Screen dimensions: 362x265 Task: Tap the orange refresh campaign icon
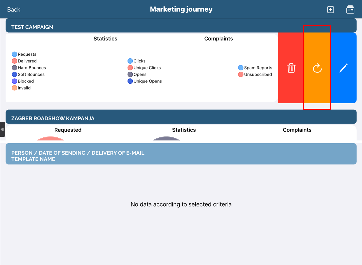[x=317, y=68]
